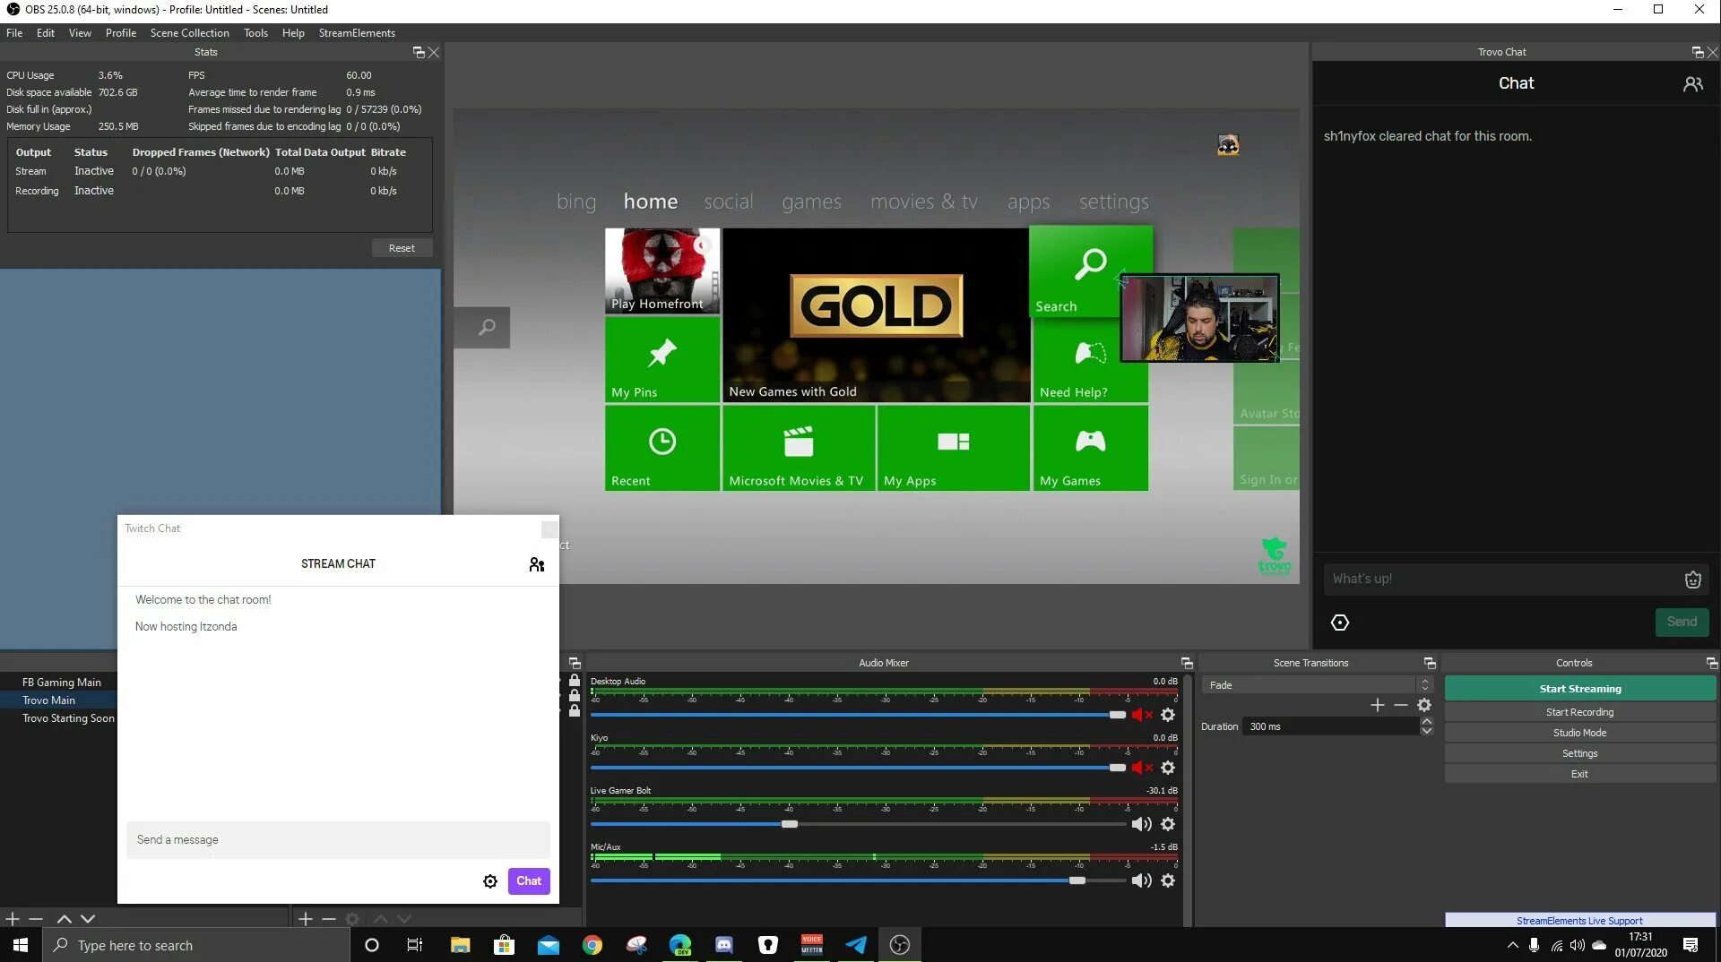Image resolution: width=1721 pixels, height=962 pixels.
Task: Mute the Mic/Aux audio source
Action: click(1141, 880)
